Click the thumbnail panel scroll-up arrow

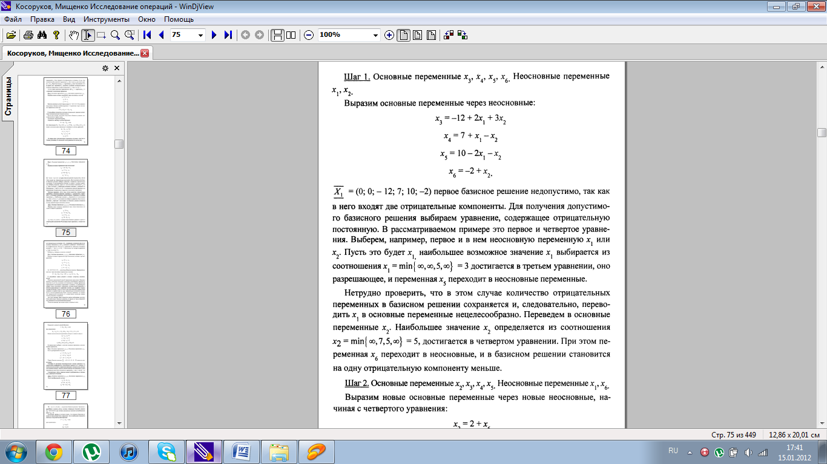tap(119, 80)
